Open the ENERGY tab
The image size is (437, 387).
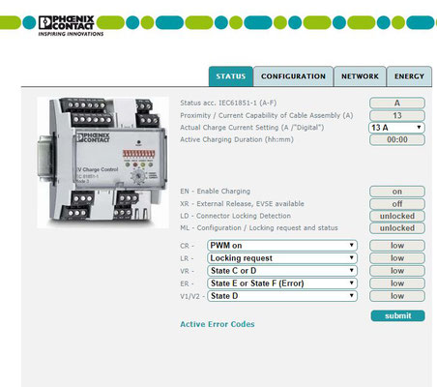[409, 76]
